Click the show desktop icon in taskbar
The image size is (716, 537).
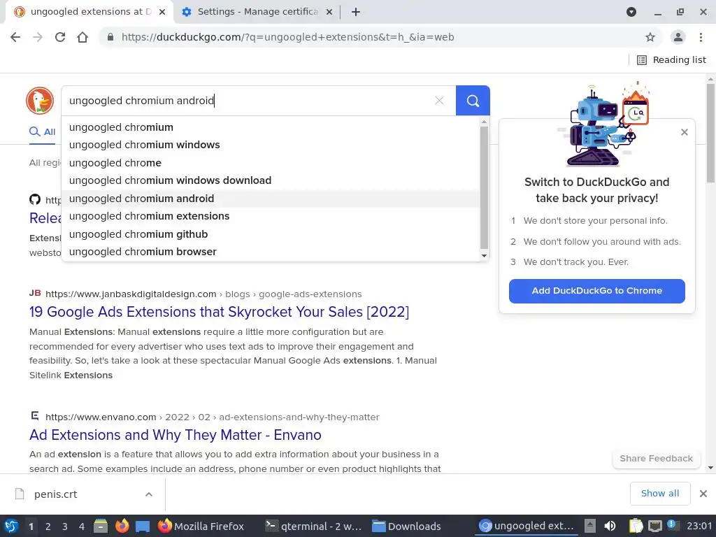point(143,527)
